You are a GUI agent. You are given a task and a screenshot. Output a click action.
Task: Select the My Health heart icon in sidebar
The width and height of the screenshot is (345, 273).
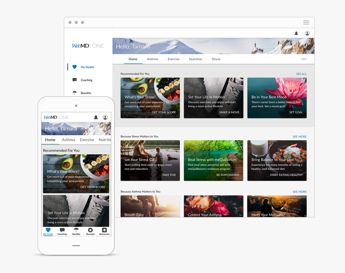click(75, 67)
